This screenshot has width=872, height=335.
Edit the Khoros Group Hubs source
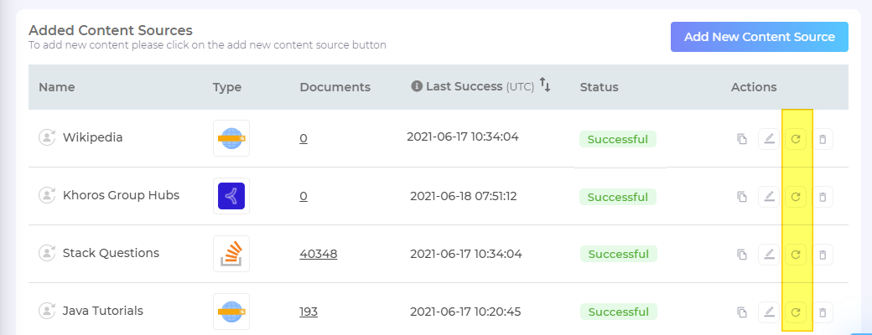coord(768,197)
